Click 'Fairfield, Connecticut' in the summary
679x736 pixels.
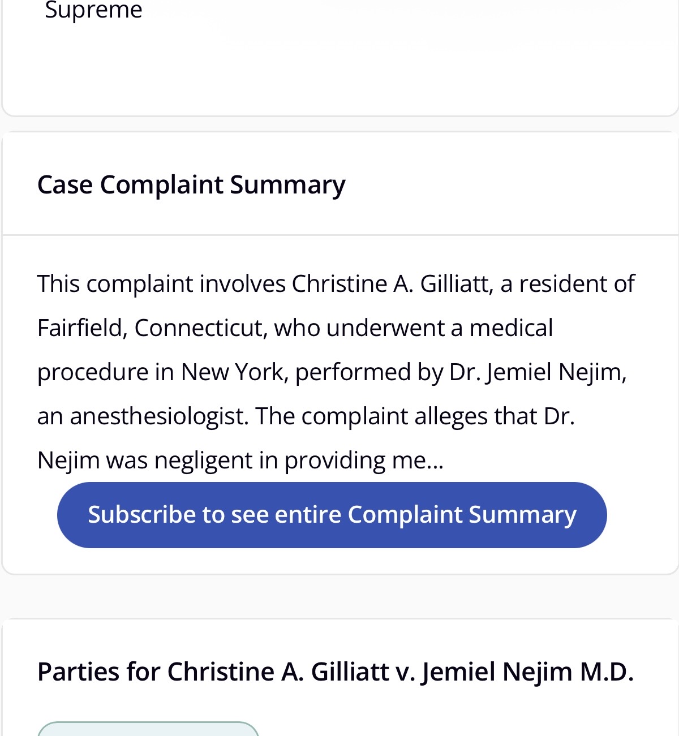pos(152,328)
